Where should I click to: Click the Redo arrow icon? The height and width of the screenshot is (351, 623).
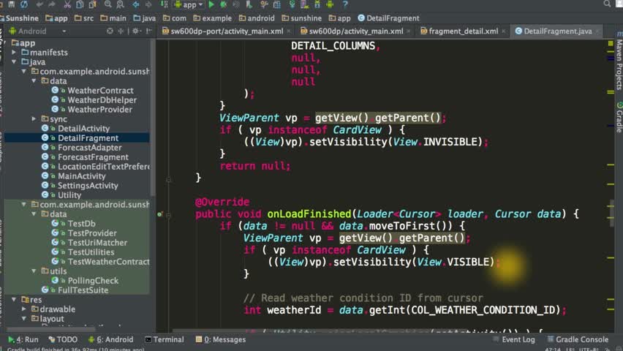coord(52,4)
